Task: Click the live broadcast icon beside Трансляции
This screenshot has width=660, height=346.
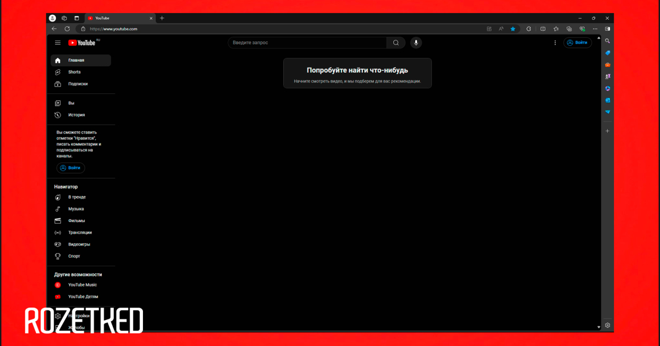Action: coord(58,233)
